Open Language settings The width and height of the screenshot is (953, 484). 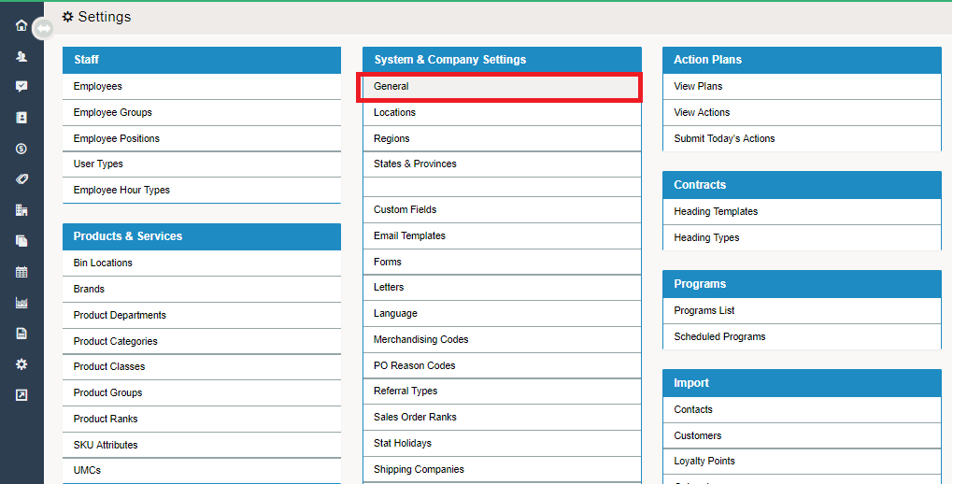pyautogui.click(x=502, y=314)
